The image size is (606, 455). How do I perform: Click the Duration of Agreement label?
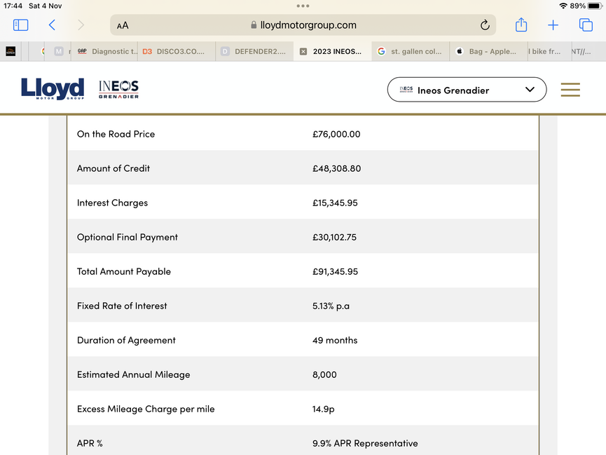(126, 341)
